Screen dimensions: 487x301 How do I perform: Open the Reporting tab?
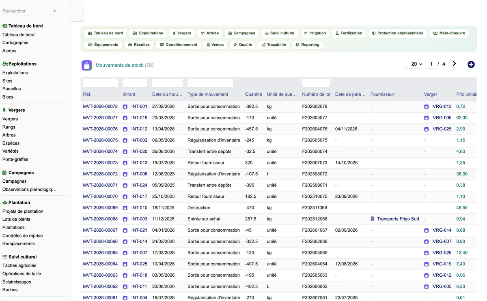point(307,45)
